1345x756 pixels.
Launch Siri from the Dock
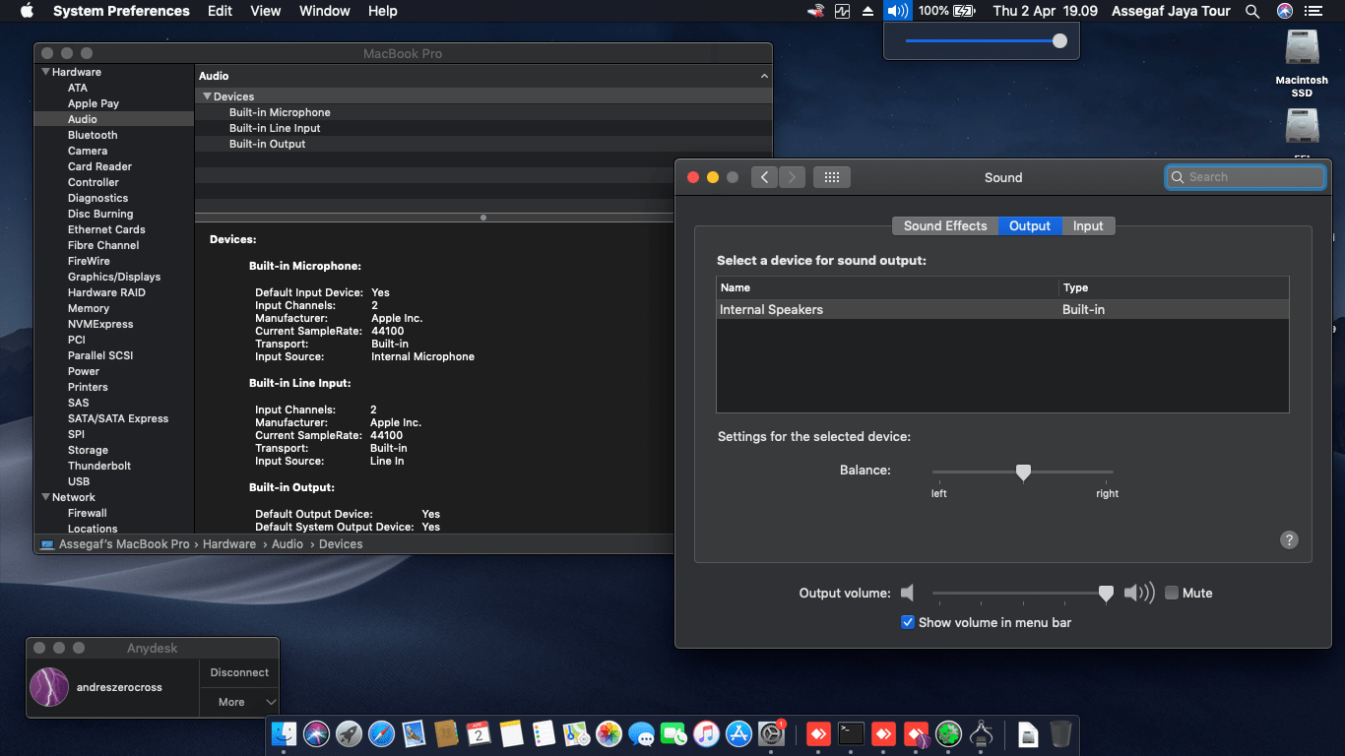coord(316,733)
